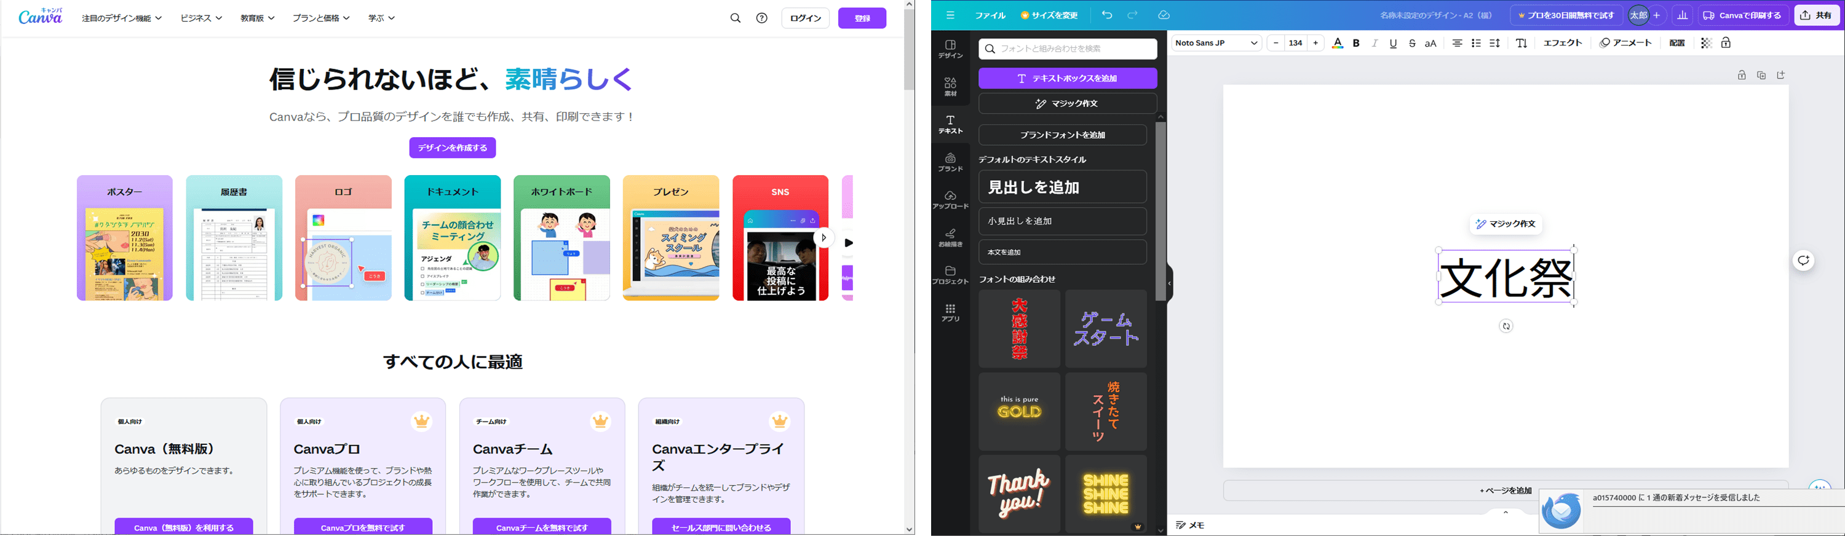Collapse the side panel with handle arrow
Viewport: 1845px width, 536px height.
point(1170,283)
